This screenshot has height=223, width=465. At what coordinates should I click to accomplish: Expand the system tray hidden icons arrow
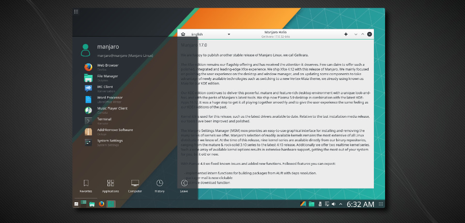[x=341, y=204]
